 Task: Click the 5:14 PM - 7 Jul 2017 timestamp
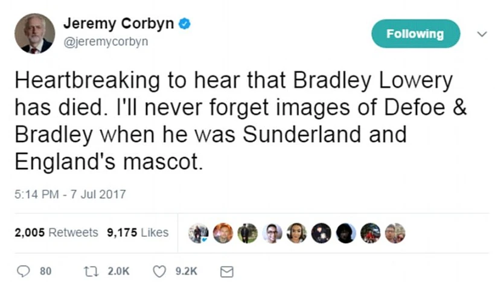pos(69,194)
